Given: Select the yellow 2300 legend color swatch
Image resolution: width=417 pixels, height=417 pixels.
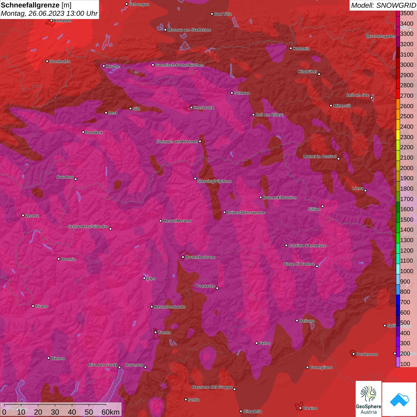Looking at the screenshot, I should tap(398, 135).
